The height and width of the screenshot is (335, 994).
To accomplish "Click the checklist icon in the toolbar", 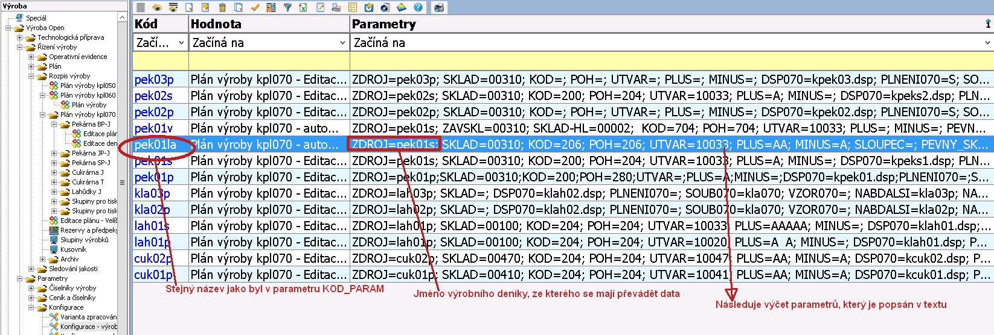I will click(353, 8).
